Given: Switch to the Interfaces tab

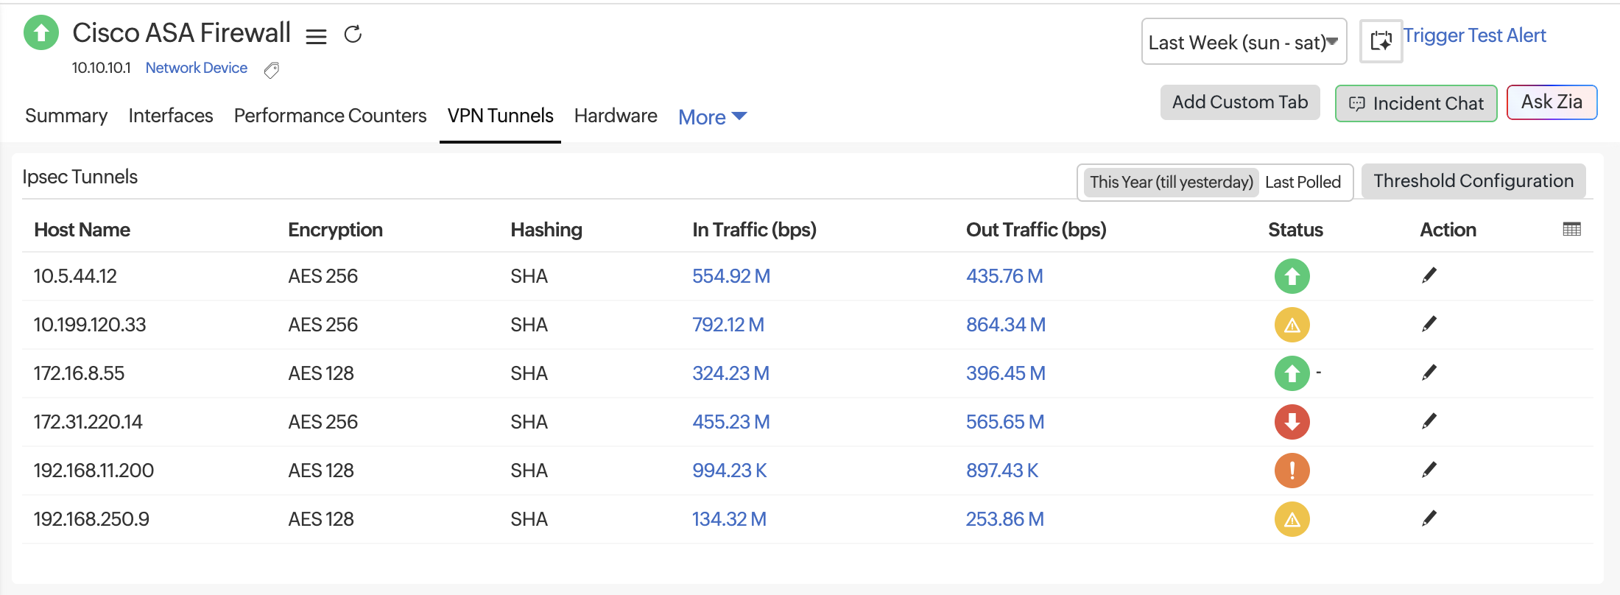Looking at the screenshot, I should click(170, 116).
